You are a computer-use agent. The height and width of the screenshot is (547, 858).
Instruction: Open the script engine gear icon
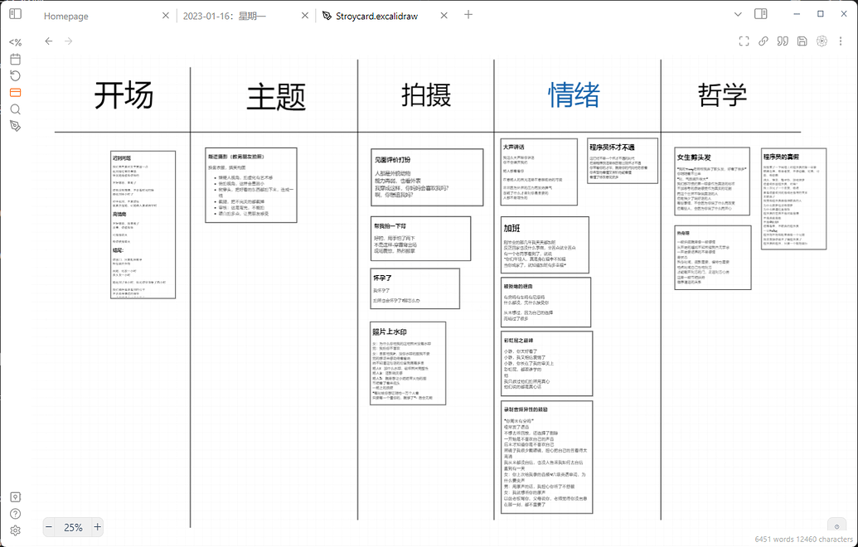click(x=822, y=41)
